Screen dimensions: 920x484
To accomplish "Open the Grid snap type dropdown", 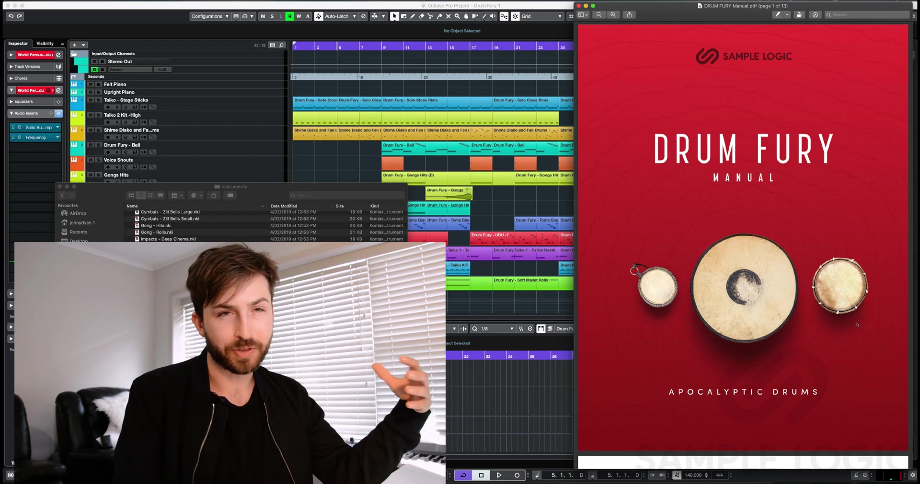I will click(x=541, y=16).
